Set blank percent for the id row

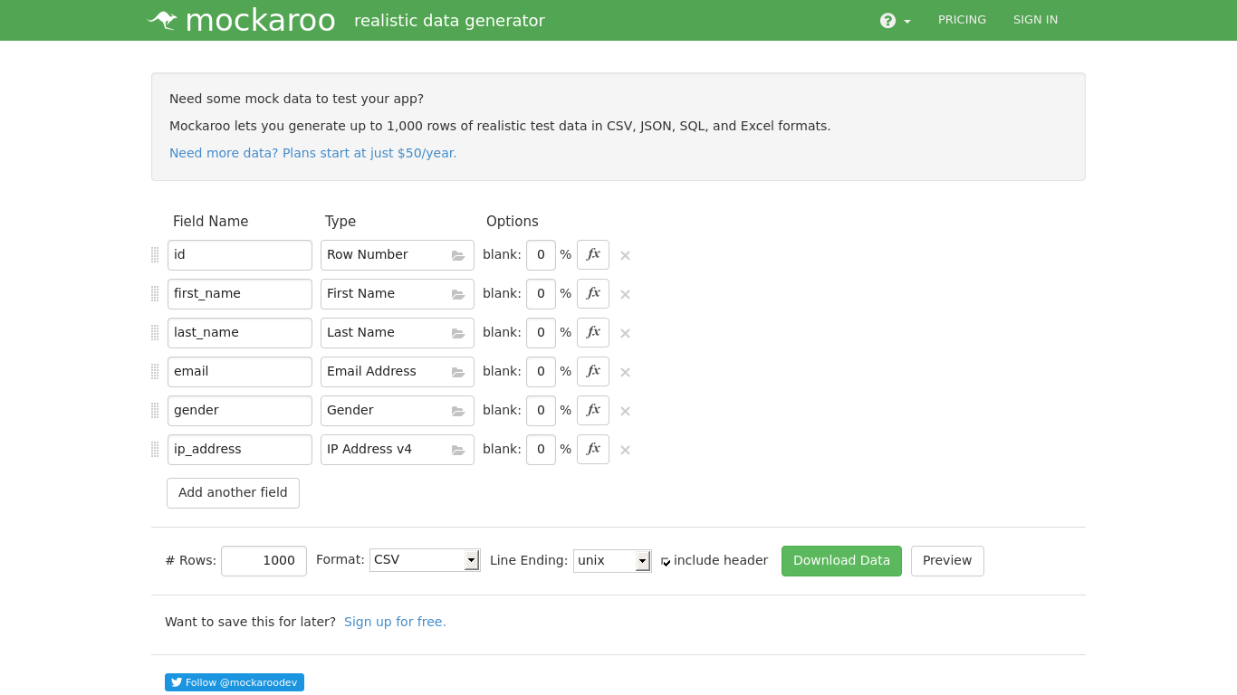click(541, 255)
